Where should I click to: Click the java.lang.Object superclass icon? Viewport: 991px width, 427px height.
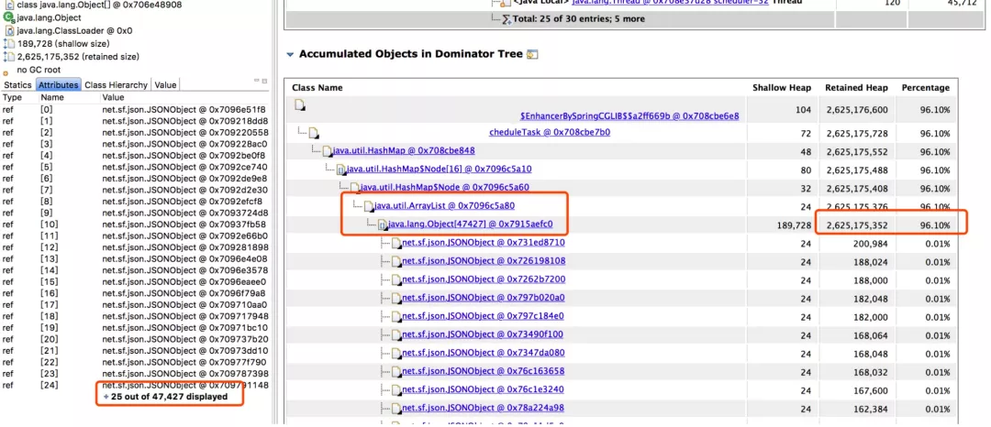[x=9, y=17]
